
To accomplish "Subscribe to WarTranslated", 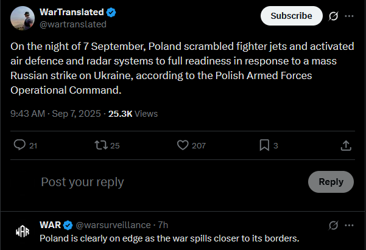I will click(291, 16).
